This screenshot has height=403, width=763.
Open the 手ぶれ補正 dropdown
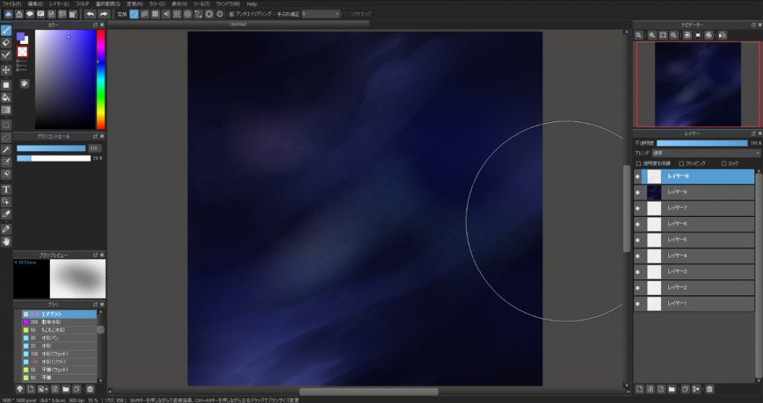pos(320,14)
